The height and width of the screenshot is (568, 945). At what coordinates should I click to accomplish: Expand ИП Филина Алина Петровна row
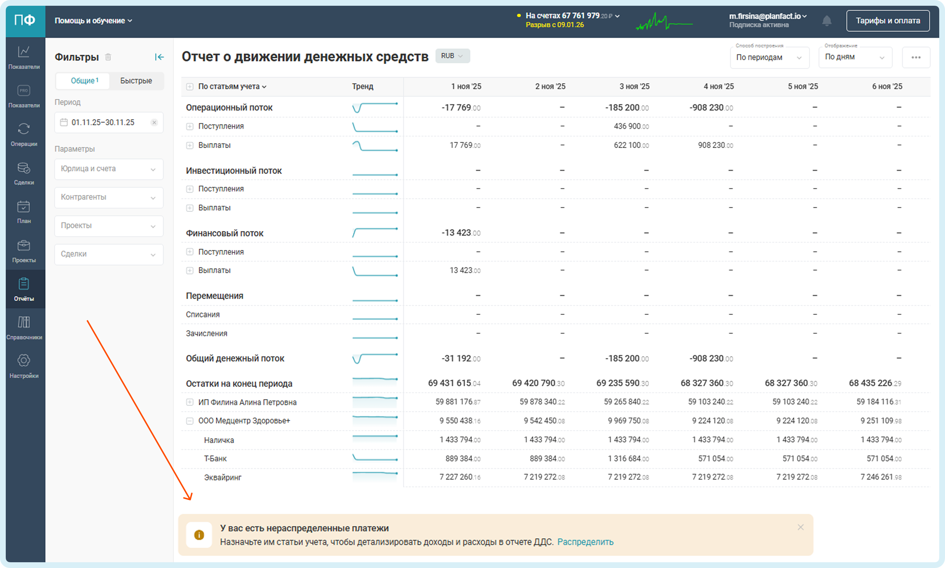coord(190,402)
